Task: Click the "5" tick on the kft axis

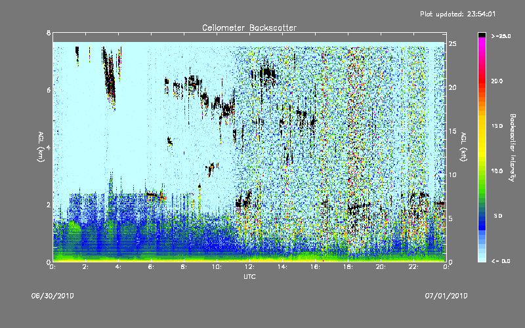Action: pyautogui.click(x=451, y=218)
